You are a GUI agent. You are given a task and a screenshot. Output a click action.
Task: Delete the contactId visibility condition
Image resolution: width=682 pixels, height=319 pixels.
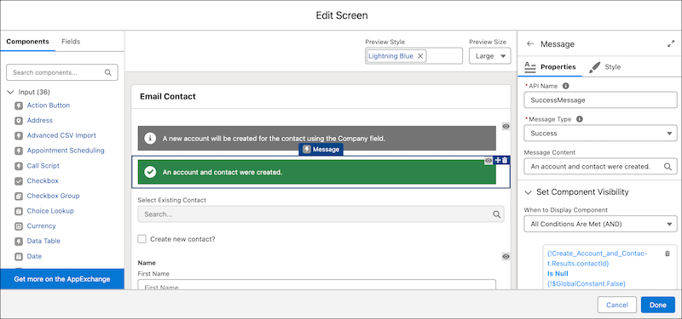(668, 253)
